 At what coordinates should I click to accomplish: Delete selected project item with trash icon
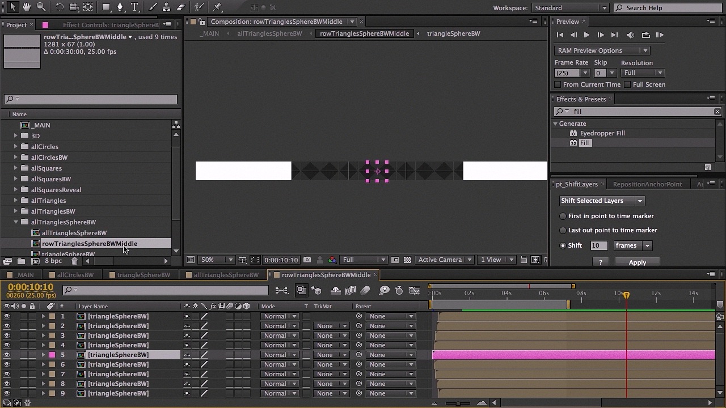[74, 261]
